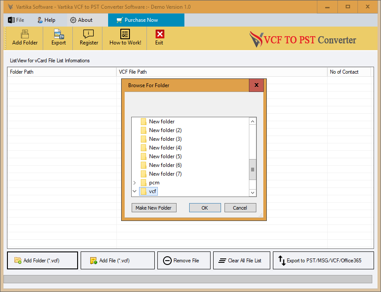381x292 pixels.
Task: Select 'New folder (6)' in tree
Action: [x=165, y=165]
